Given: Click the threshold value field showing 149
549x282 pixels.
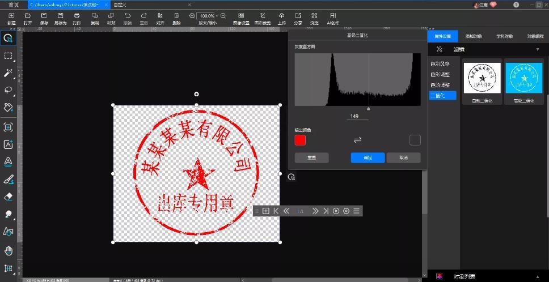Looking at the screenshot, I should (357, 116).
